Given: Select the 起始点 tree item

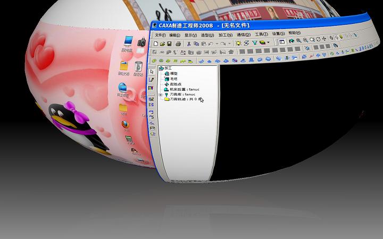Looking at the screenshot, I should [176, 84].
